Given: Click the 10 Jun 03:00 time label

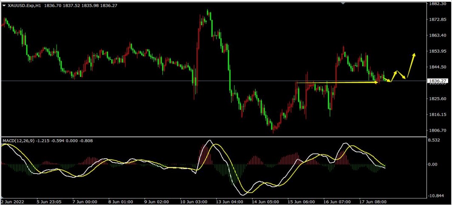Looking at the screenshot, I should pyautogui.click(x=193, y=202).
